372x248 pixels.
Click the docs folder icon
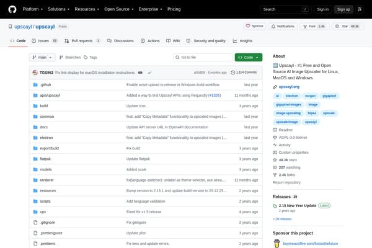coord(35,127)
